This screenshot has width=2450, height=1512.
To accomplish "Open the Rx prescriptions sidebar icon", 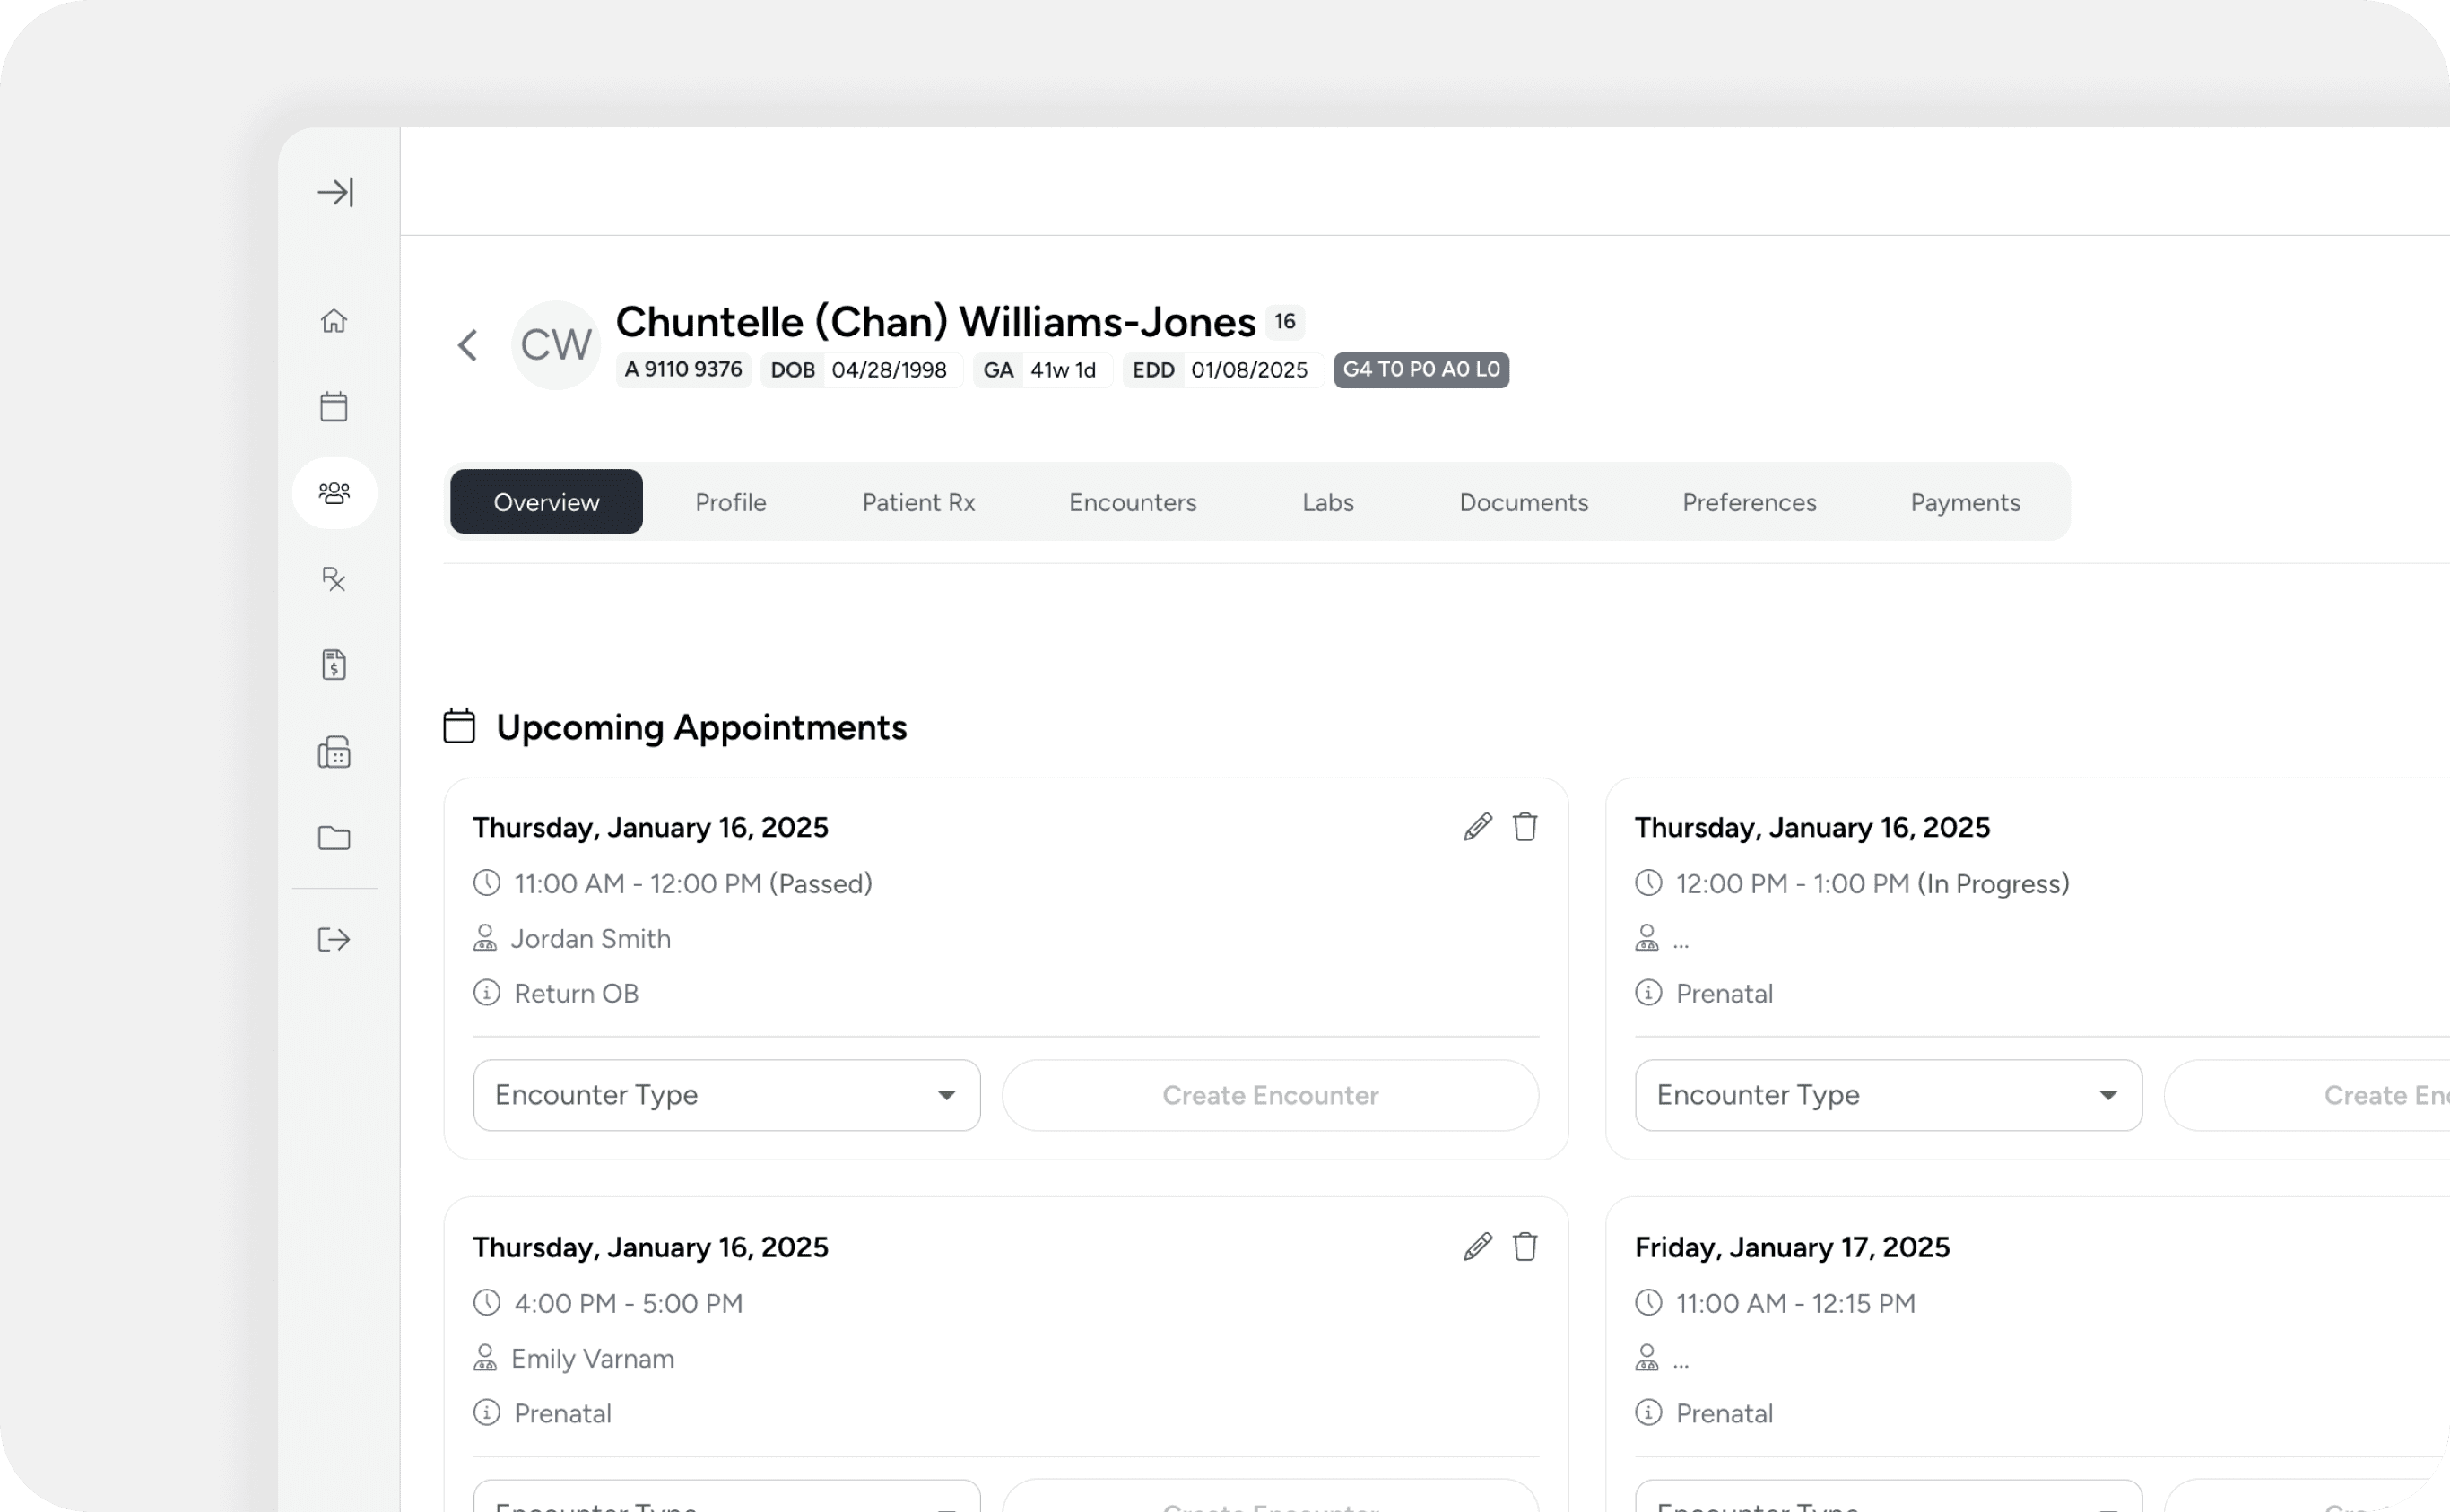I will point(334,579).
